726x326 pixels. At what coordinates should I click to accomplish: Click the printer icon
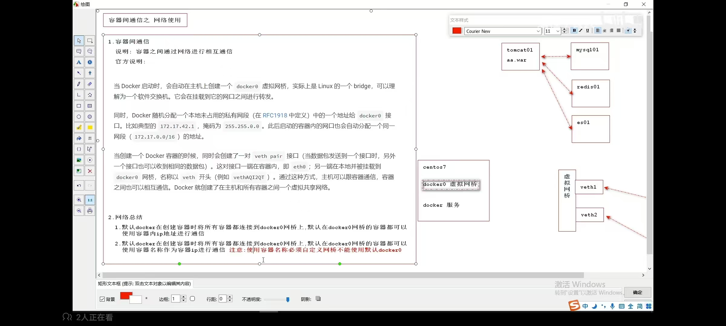coord(90,211)
